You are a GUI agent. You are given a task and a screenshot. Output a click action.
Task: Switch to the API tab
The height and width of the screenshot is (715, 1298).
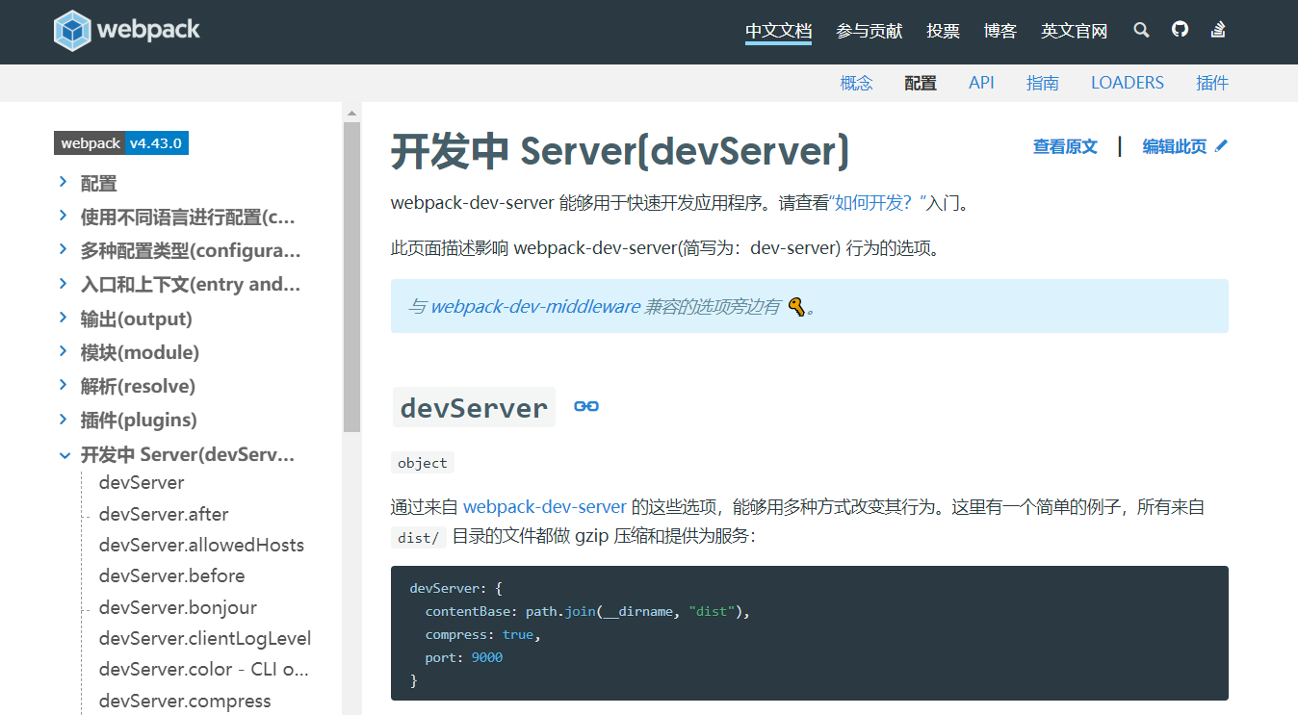click(981, 83)
